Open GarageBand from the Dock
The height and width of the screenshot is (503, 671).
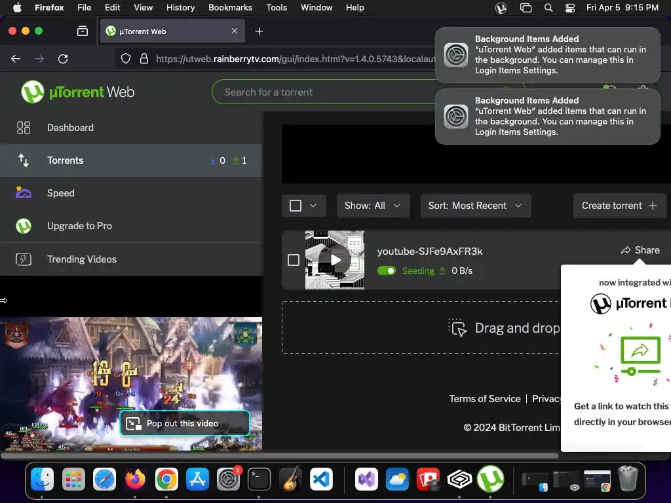(290, 479)
